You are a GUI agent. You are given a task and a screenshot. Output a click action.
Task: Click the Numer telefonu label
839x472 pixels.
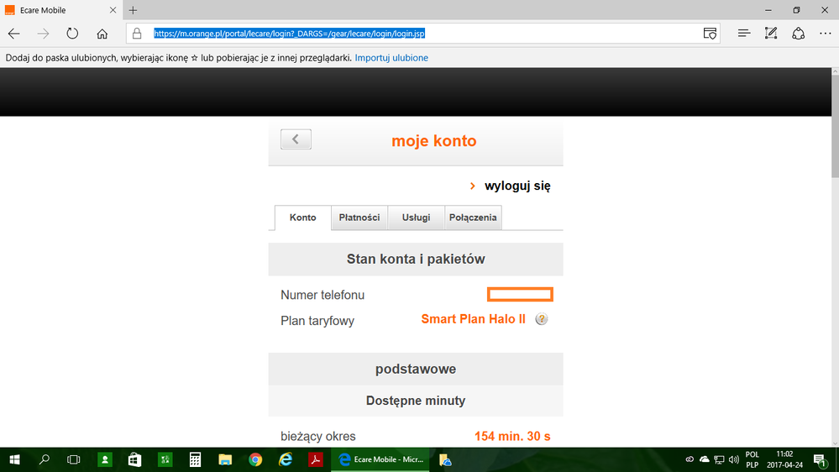pyautogui.click(x=322, y=295)
